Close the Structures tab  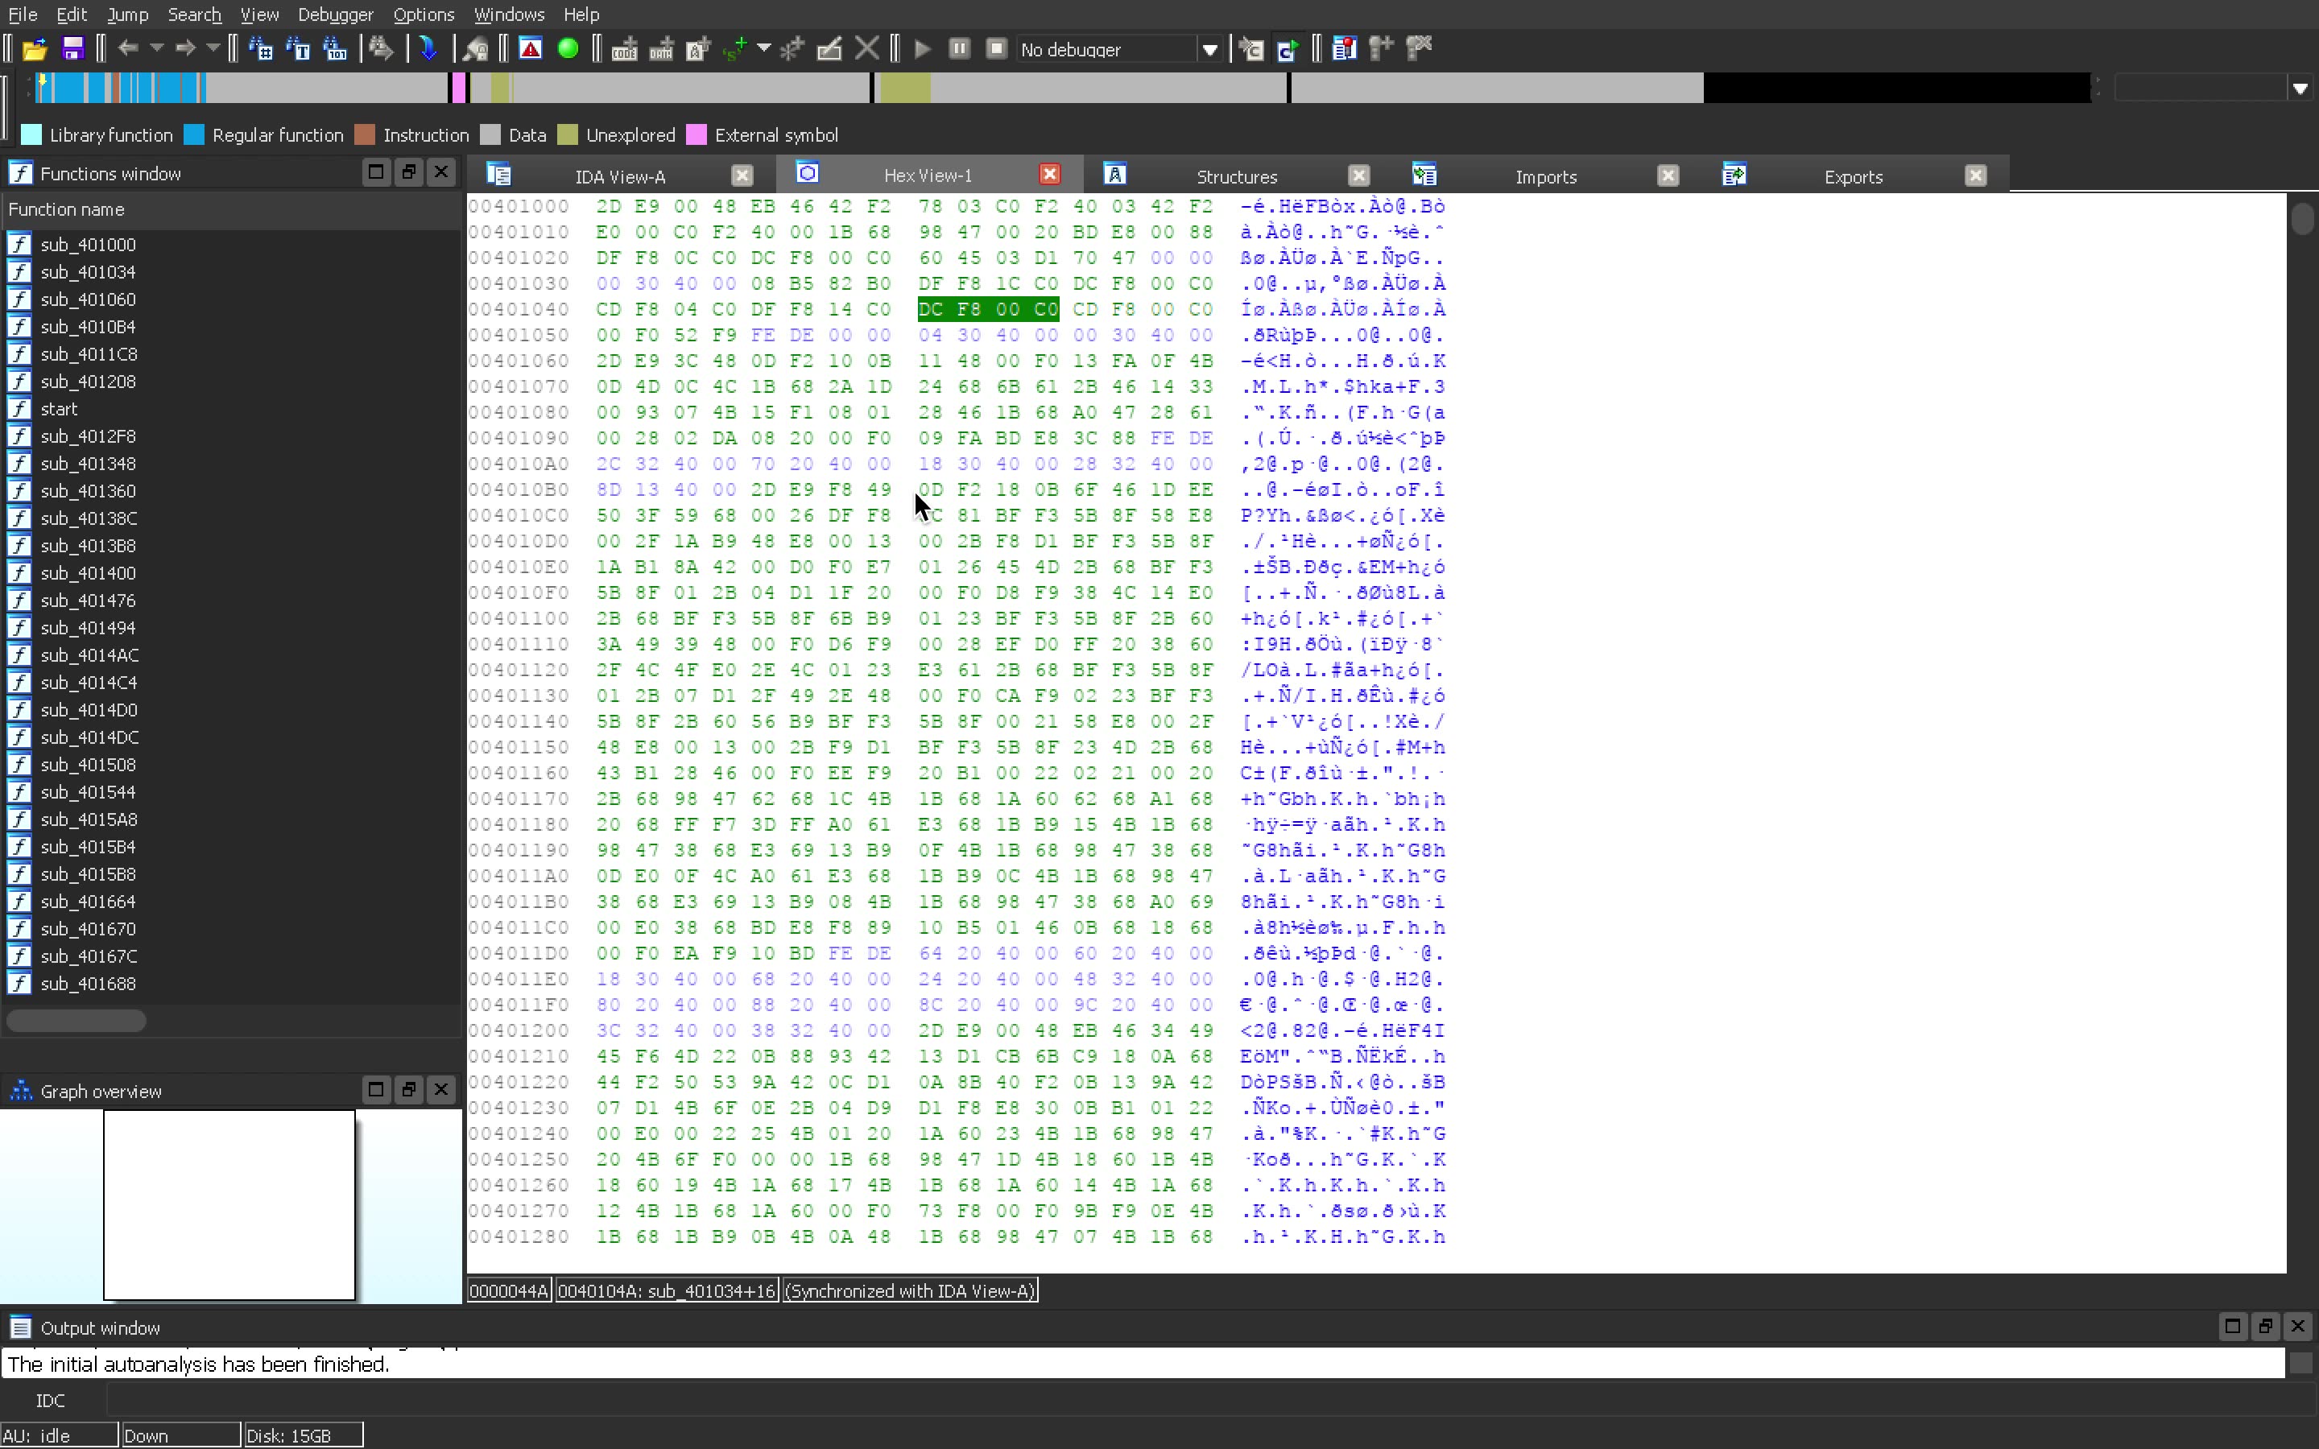click(1358, 175)
